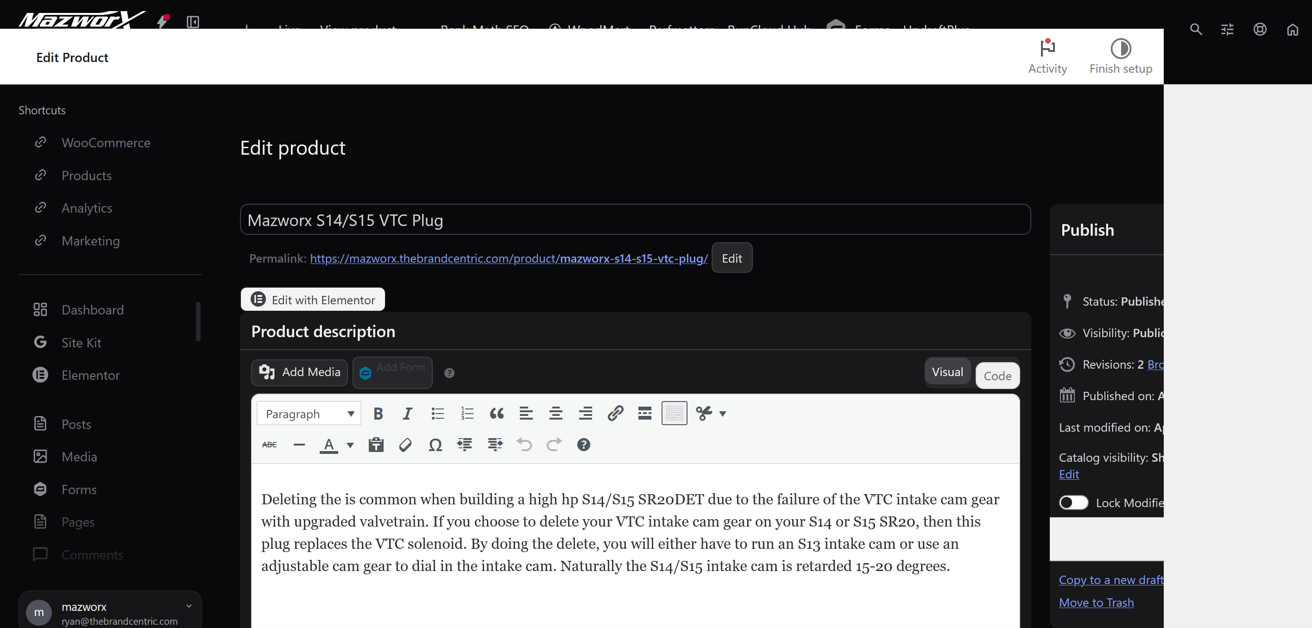Go to Dashboard in the sidebar
Viewport: 1312px width, 628px height.
click(x=92, y=310)
